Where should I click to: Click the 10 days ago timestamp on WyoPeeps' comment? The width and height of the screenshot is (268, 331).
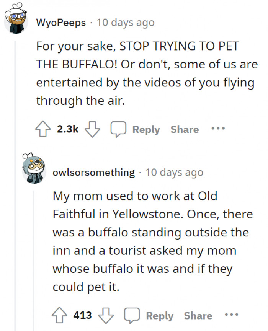(125, 22)
